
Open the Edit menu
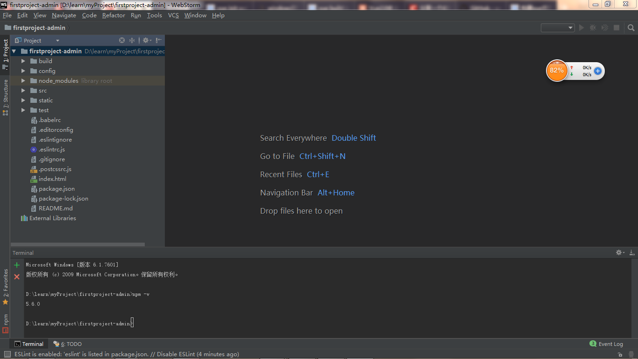tap(22, 15)
